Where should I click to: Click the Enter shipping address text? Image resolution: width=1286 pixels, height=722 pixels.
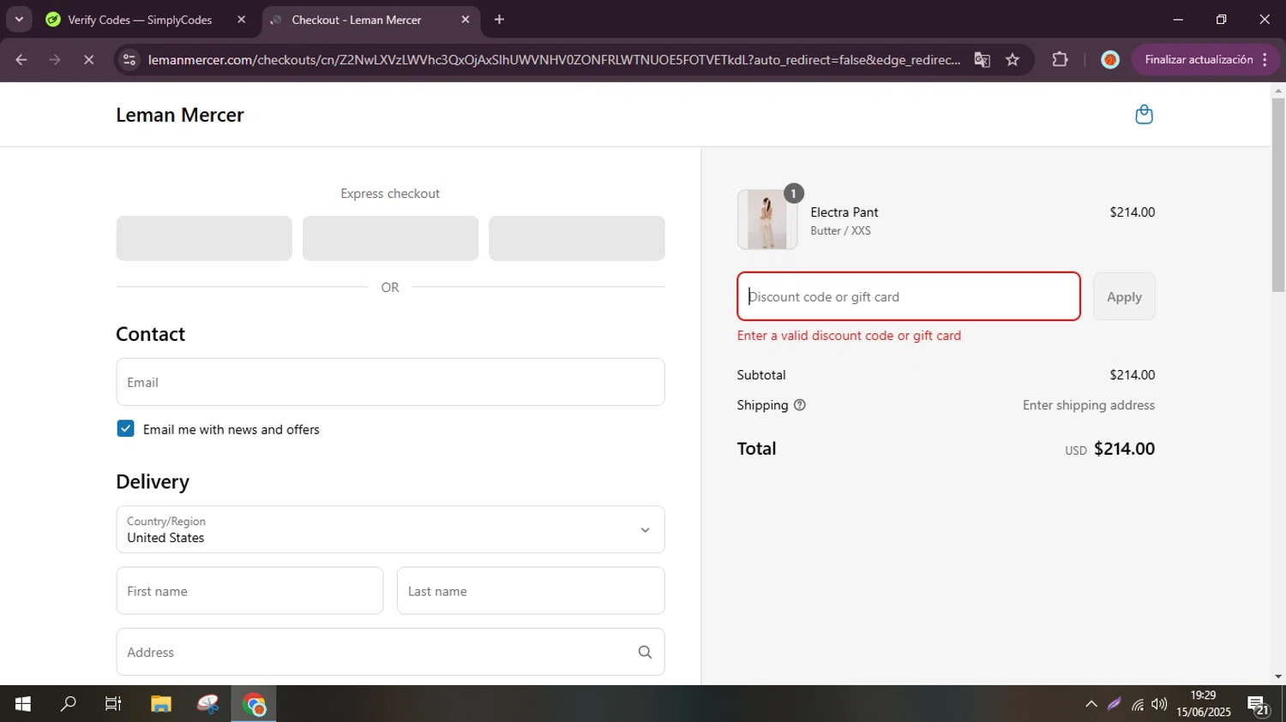point(1089,405)
